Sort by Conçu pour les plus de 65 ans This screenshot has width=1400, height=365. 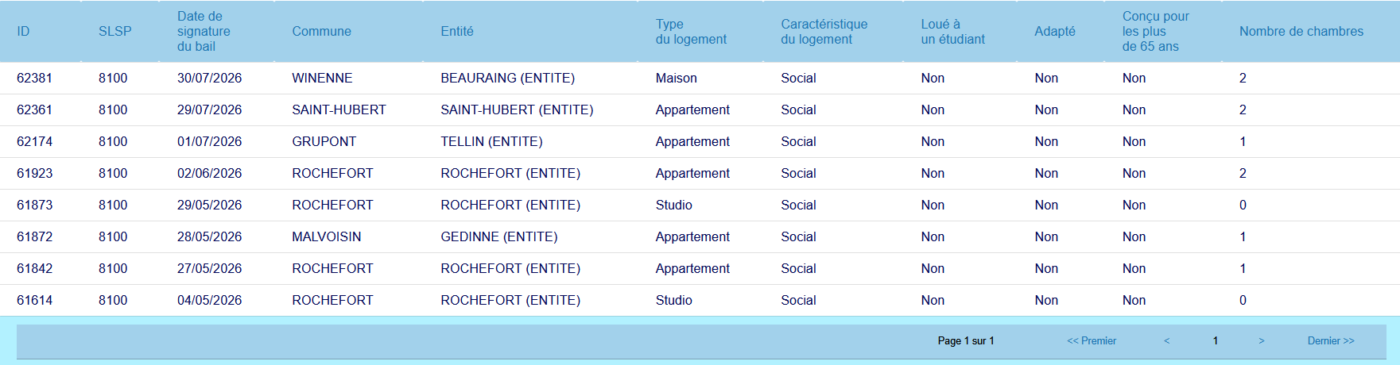click(x=1155, y=31)
